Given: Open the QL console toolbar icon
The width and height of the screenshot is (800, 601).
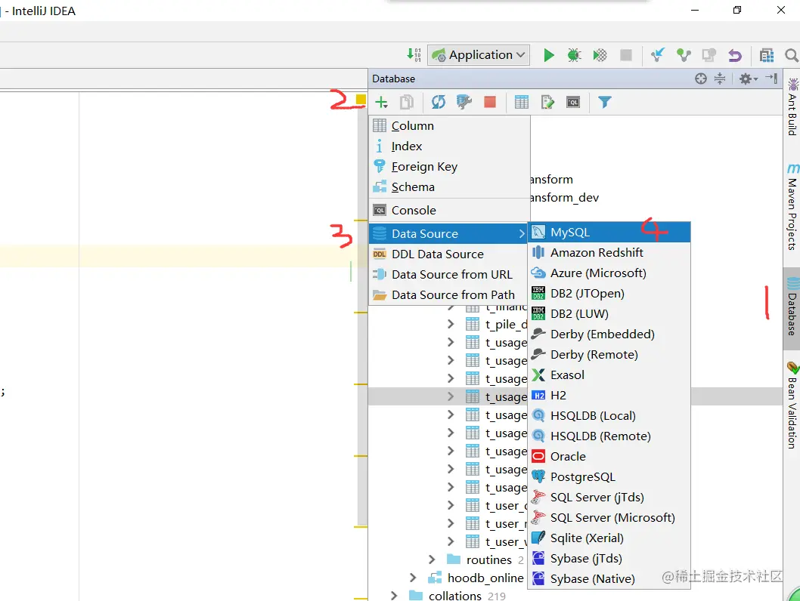Looking at the screenshot, I should click(573, 103).
